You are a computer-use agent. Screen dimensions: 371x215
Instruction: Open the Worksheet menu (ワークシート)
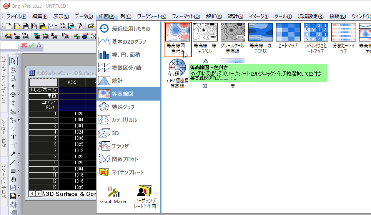[x=151, y=16]
